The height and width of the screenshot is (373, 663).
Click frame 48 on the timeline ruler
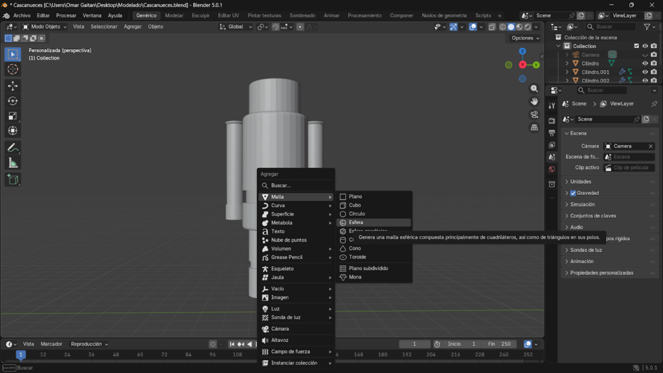click(x=115, y=355)
